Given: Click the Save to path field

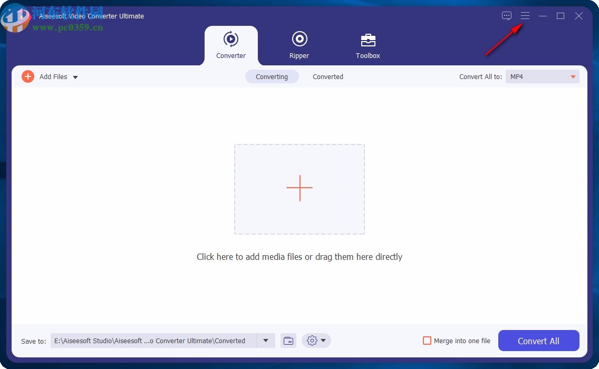Looking at the screenshot, I should click(x=153, y=341).
